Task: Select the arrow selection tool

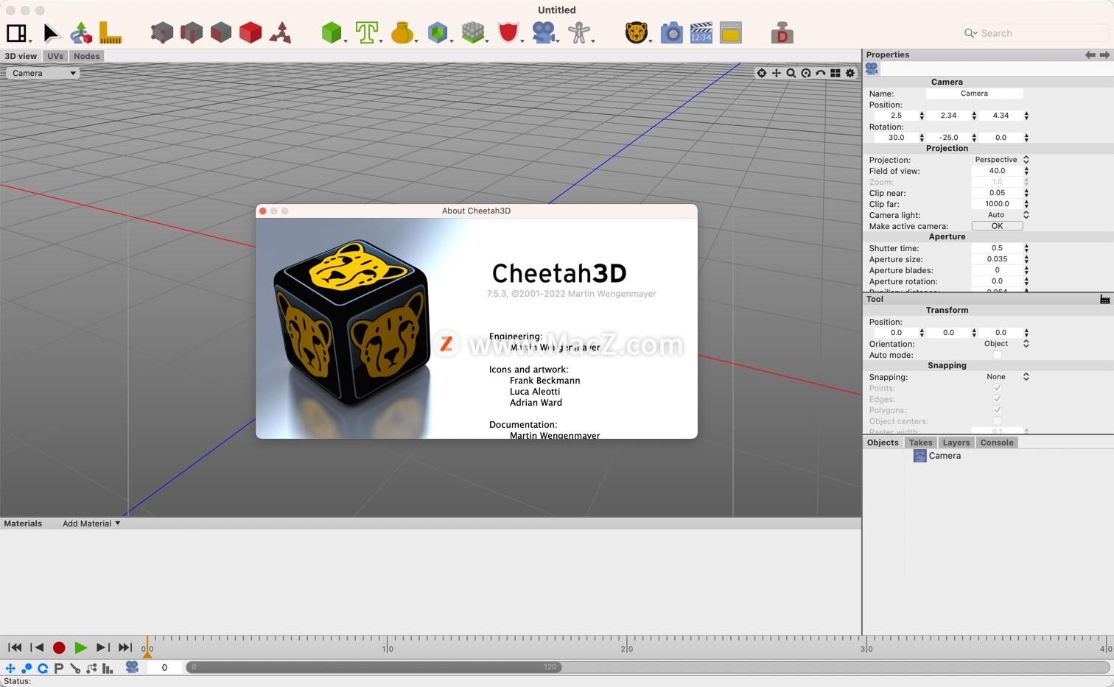Action: (x=50, y=33)
